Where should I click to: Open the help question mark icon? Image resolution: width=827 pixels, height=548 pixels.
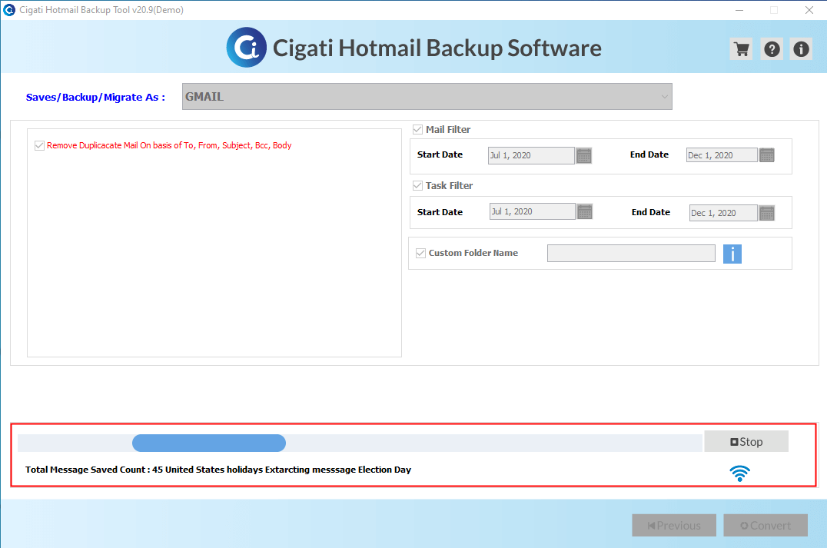(772, 49)
